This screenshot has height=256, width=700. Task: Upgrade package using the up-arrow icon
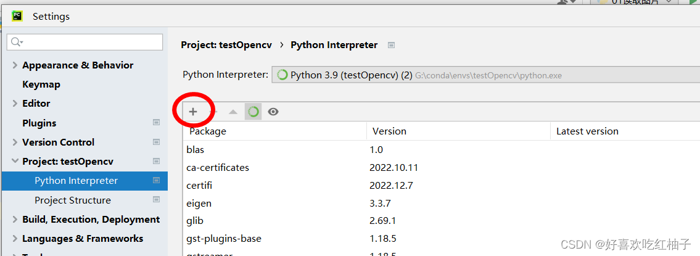coord(233,112)
